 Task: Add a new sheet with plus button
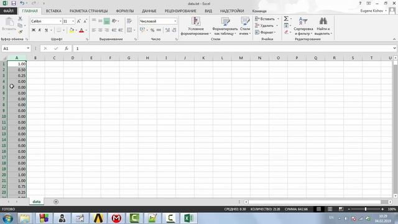(56, 202)
